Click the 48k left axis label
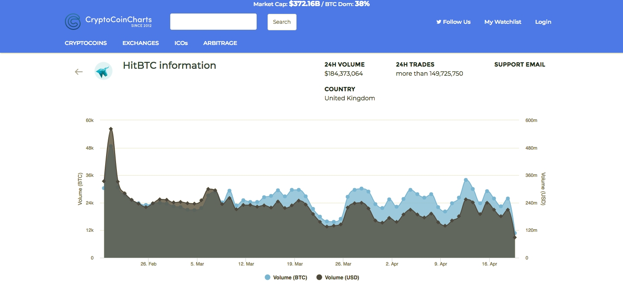Viewport: 623px width, 285px height. tap(90, 148)
